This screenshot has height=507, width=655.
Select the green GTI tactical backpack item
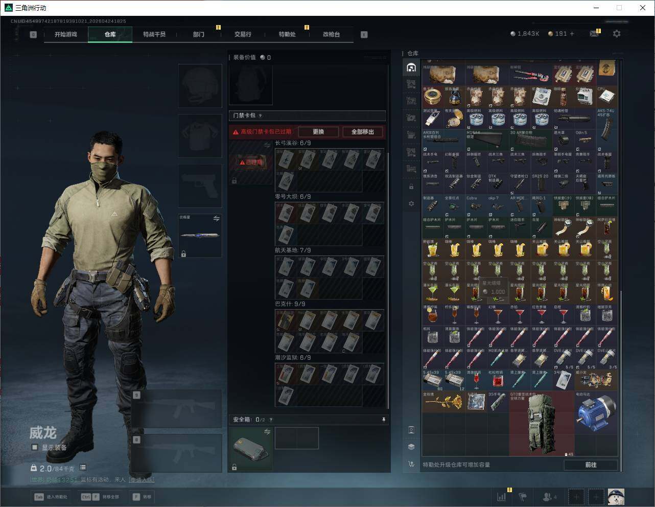click(542, 424)
